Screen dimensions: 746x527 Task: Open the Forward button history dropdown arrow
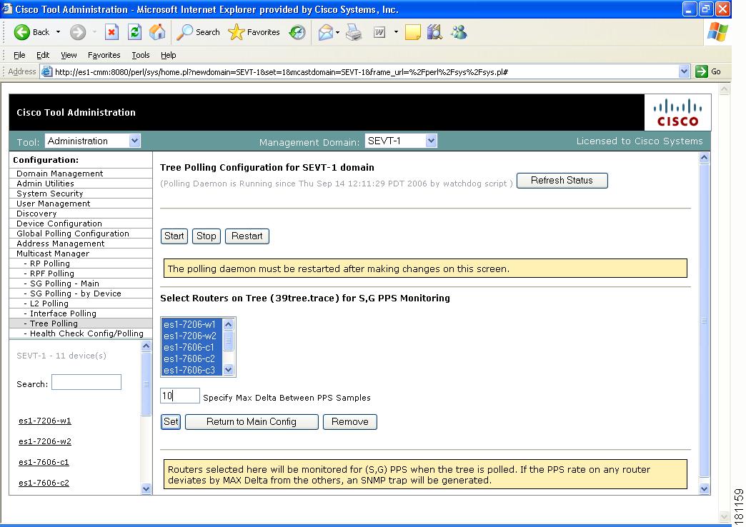[x=94, y=32]
